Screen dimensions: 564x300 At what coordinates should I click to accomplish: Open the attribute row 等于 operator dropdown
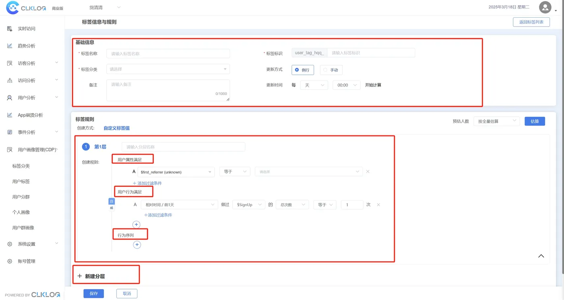coord(234,172)
